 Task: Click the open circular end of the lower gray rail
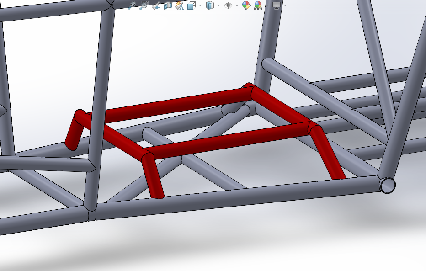pyautogui.click(x=388, y=185)
